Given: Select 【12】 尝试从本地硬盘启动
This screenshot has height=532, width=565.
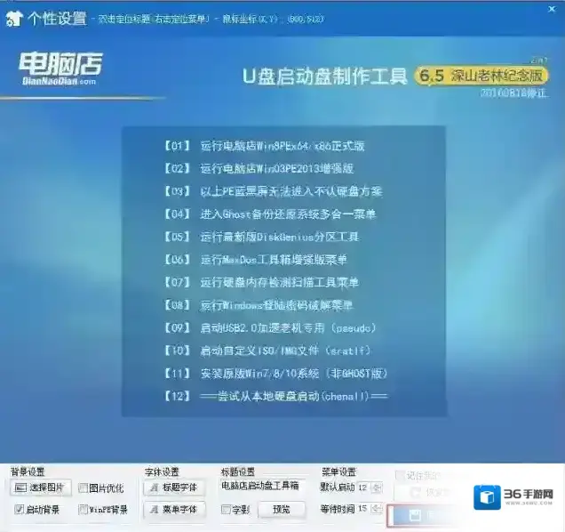Looking at the screenshot, I should [276, 396].
